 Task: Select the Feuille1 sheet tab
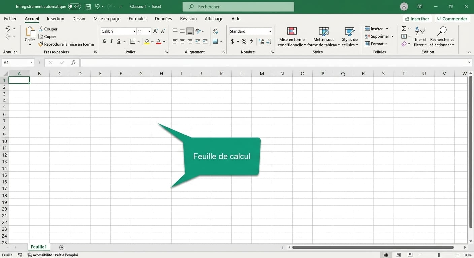(x=39, y=247)
